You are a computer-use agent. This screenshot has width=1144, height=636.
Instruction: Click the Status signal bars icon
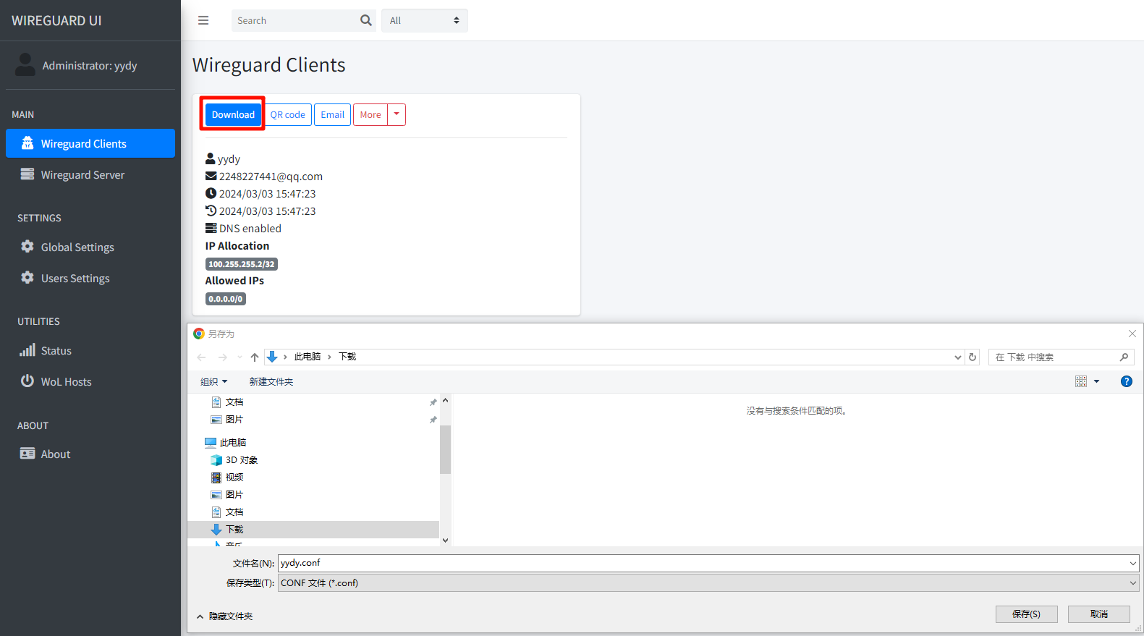27,349
